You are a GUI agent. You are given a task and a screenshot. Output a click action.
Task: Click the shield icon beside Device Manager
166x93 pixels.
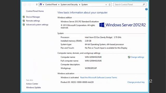click(x=24, y=17)
